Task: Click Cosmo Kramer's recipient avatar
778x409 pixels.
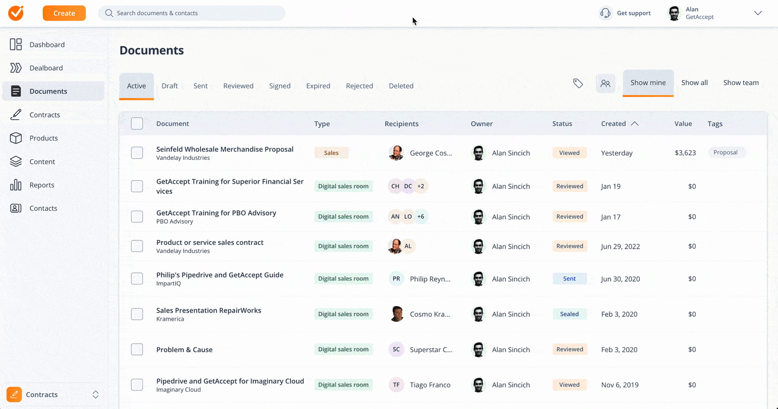Action: (397, 314)
